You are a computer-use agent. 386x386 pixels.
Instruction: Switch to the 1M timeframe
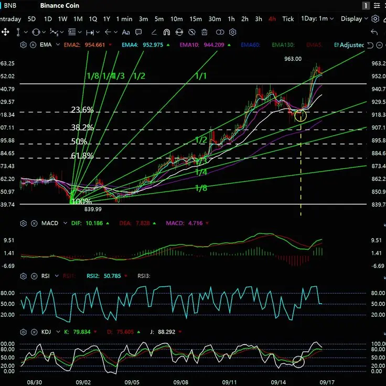pyautogui.click(x=78, y=19)
